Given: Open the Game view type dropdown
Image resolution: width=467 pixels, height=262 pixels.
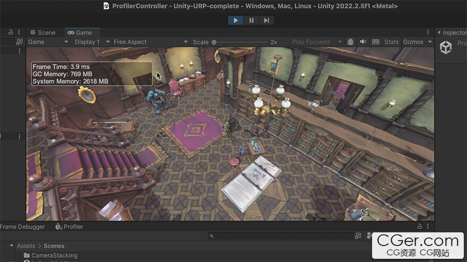Looking at the screenshot, I should (48, 42).
